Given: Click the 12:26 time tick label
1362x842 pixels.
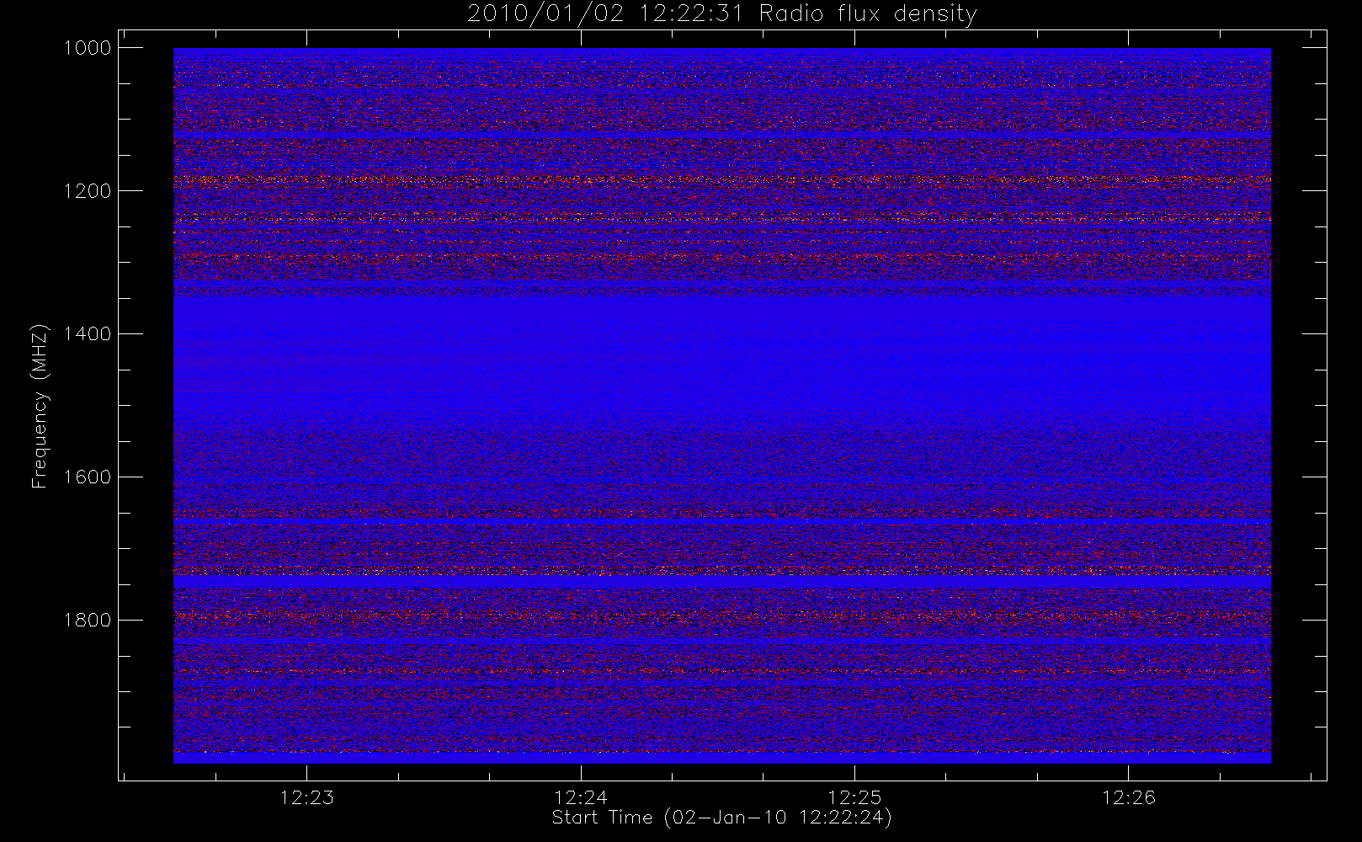Looking at the screenshot, I should (1128, 797).
